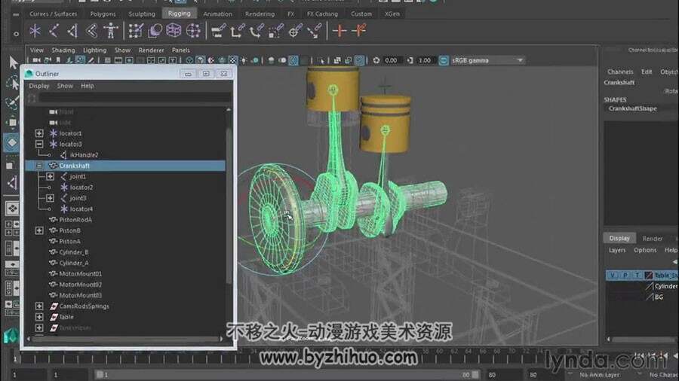Switch to the Animation shelf tab
This screenshot has width=679, height=381.
point(218,14)
